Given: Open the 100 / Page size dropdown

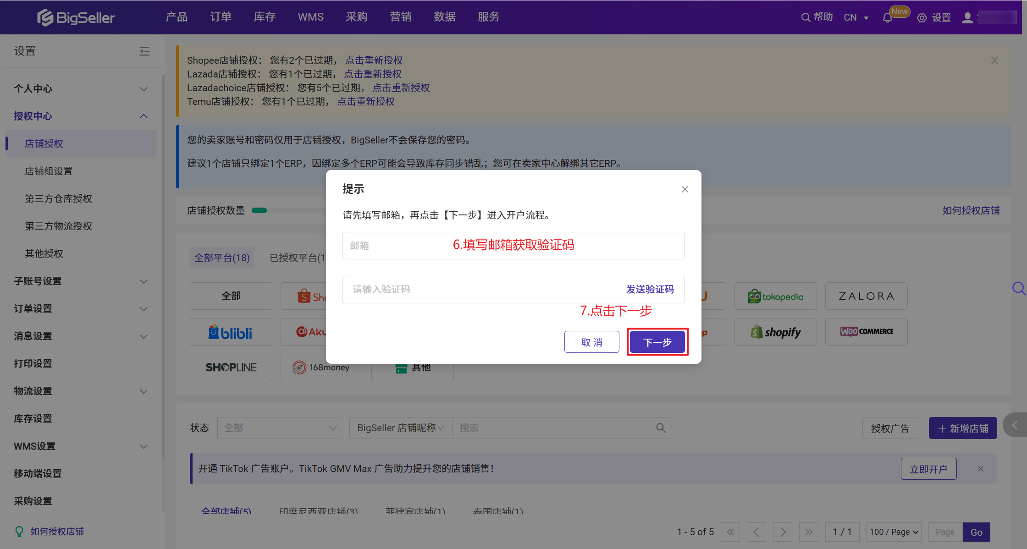Looking at the screenshot, I should 894,532.
